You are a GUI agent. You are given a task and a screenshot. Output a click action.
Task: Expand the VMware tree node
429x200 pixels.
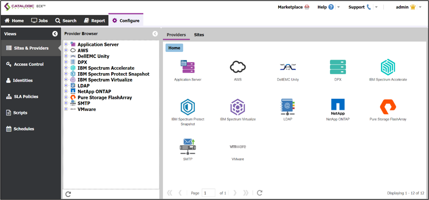(66, 109)
